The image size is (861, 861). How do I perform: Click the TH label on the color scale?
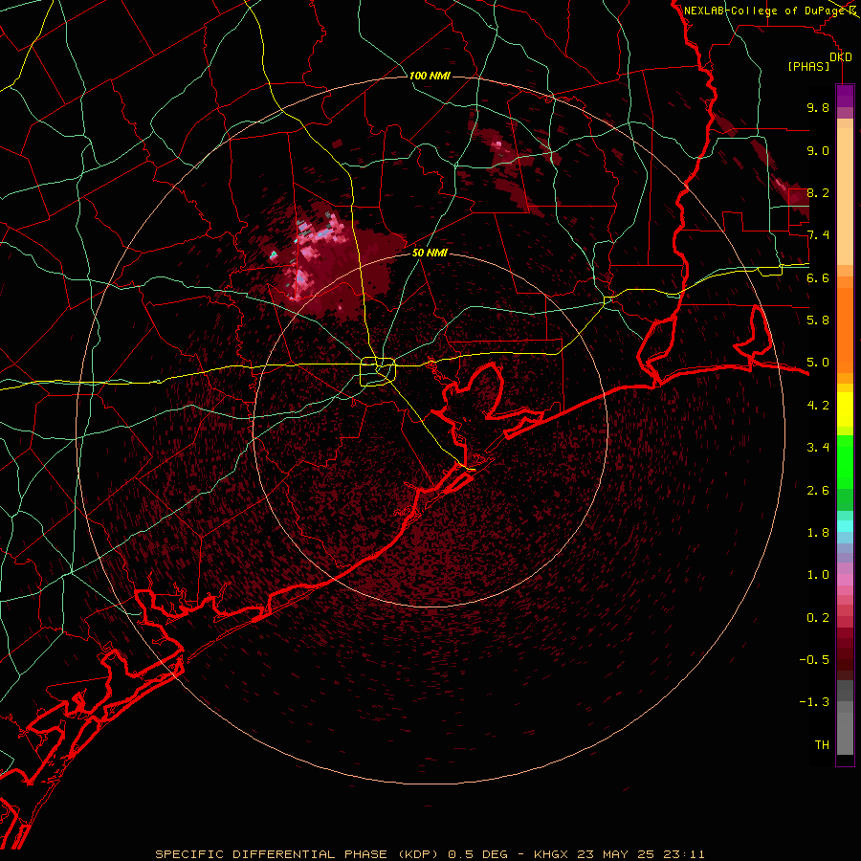click(822, 745)
